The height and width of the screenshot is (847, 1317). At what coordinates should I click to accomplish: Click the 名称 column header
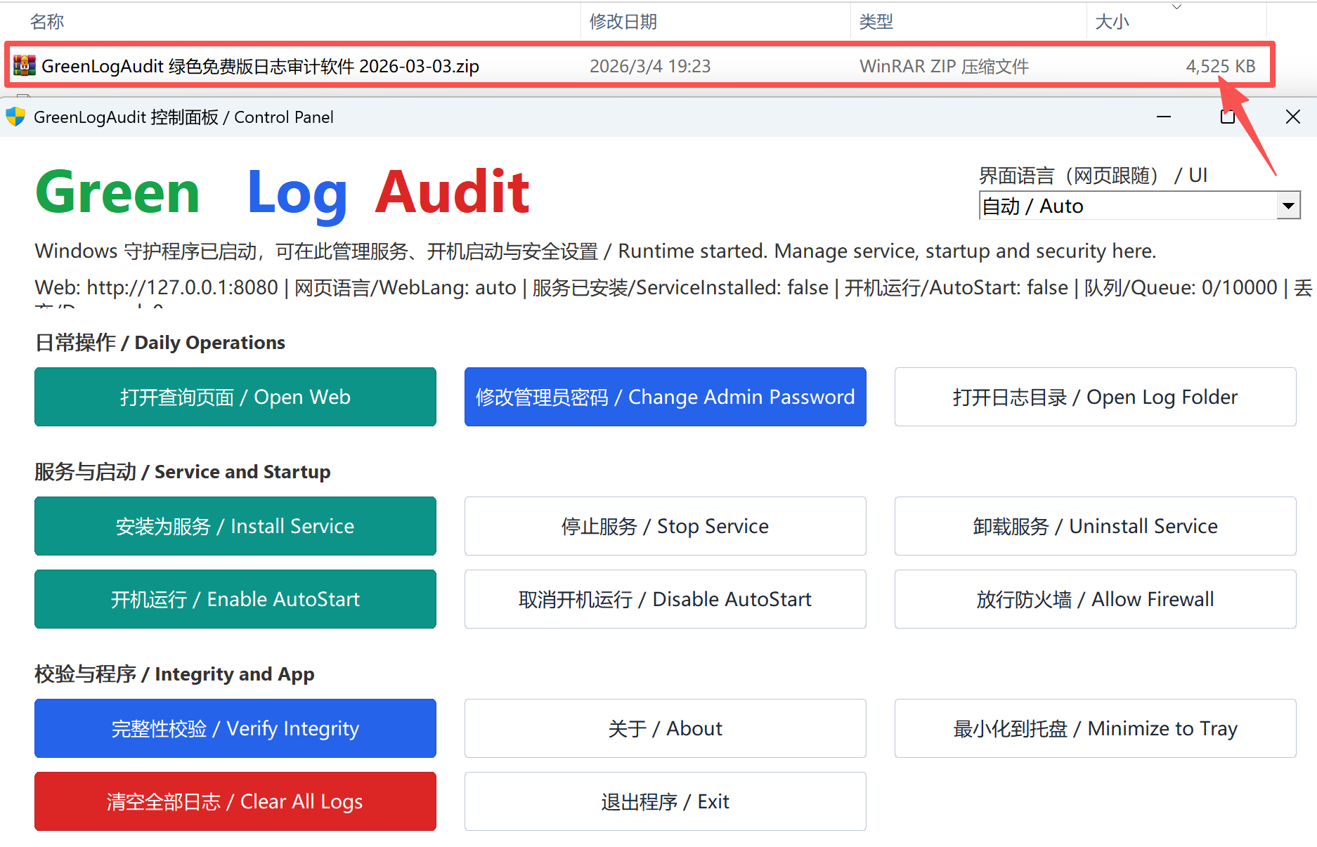[46, 21]
